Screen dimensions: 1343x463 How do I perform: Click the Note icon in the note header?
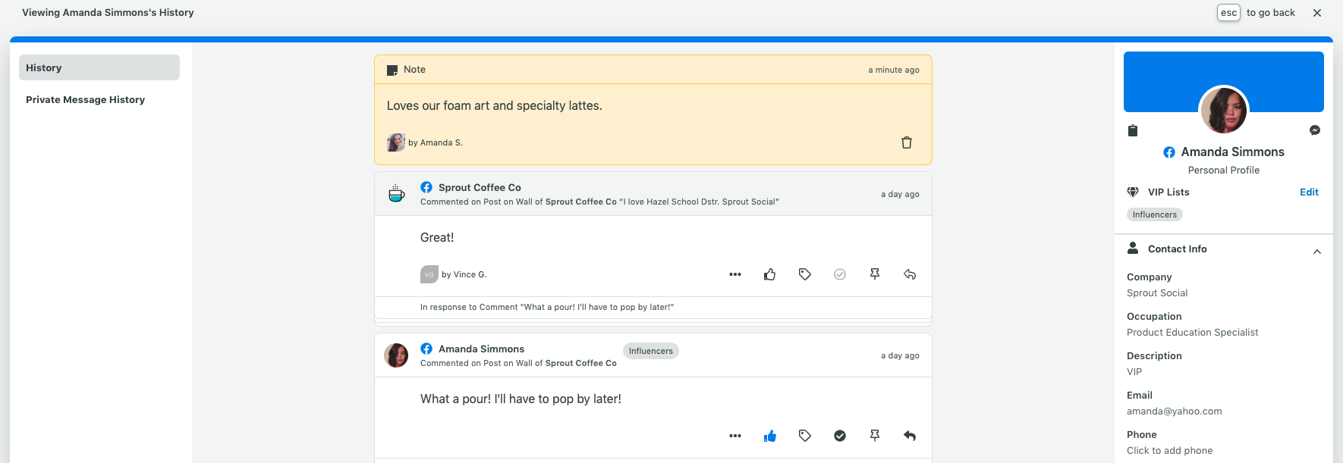pyautogui.click(x=392, y=70)
